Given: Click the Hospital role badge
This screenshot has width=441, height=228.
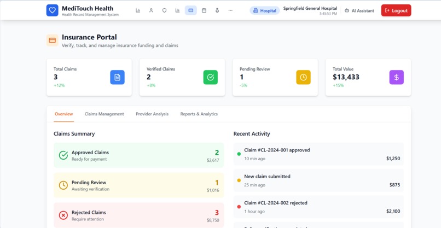Looking at the screenshot, I should [x=265, y=11].
